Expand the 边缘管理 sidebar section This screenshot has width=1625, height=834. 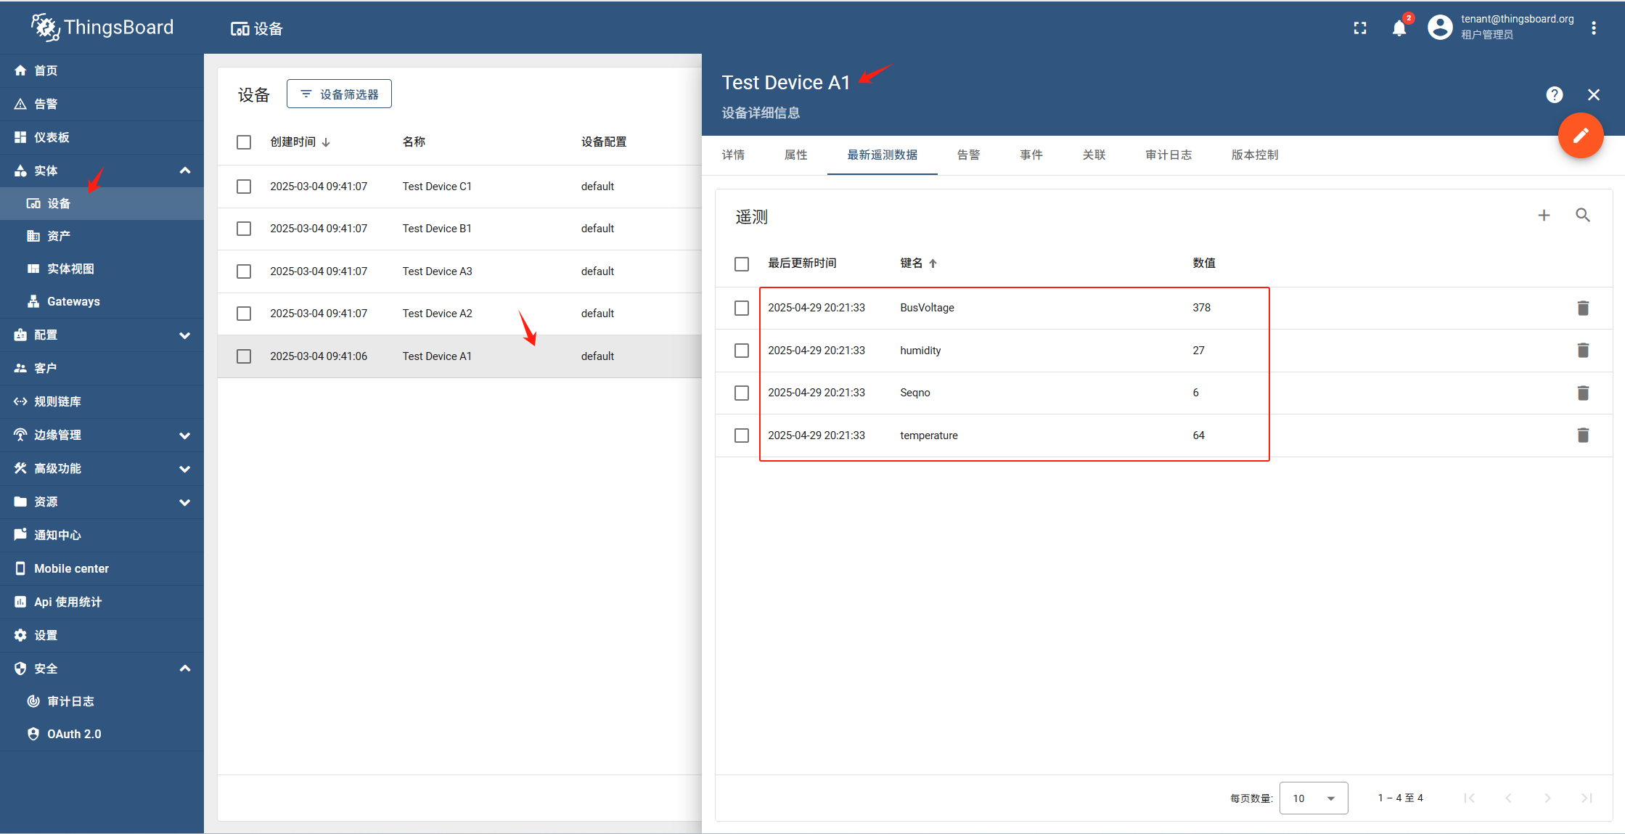pyautogui.click(x=185, y=436)
